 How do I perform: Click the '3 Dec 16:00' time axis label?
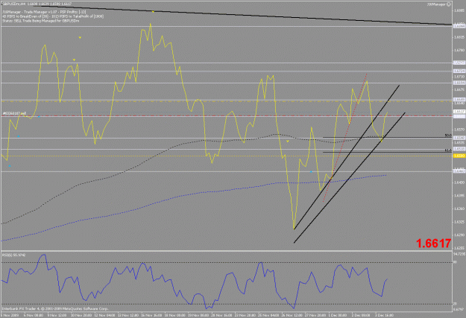(x=384, y=315)
